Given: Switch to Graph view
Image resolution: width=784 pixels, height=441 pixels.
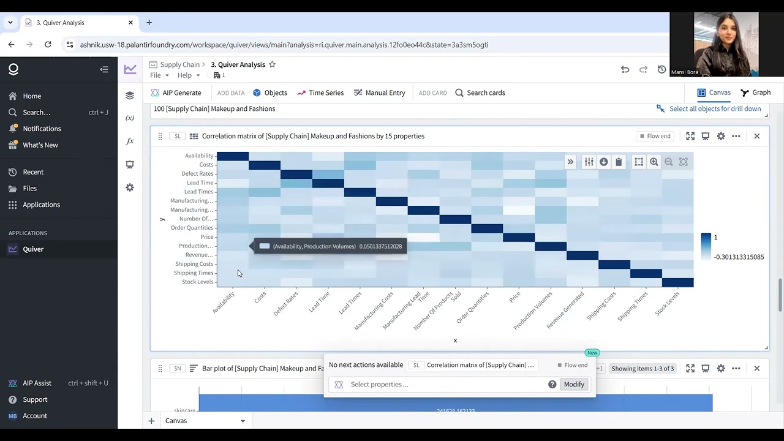Looking at the screenshot, I should 755,92.
